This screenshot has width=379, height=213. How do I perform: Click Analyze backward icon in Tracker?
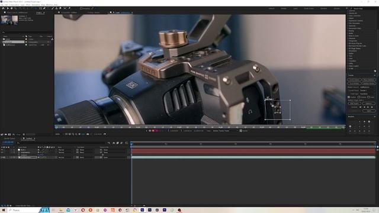(x=364, y=107)
